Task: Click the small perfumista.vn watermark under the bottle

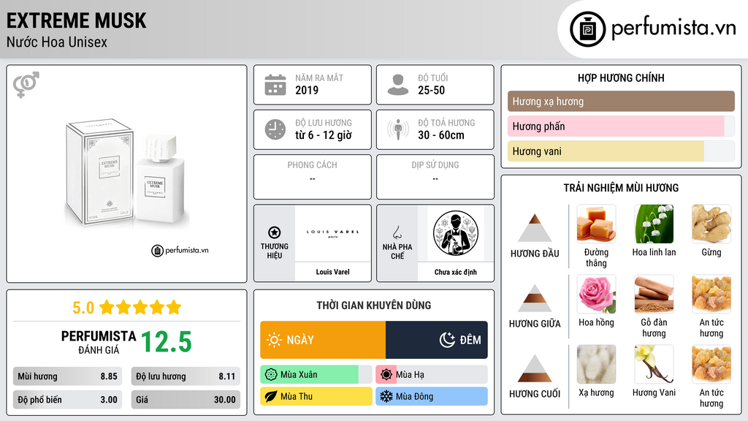Action: coord(180,250)
